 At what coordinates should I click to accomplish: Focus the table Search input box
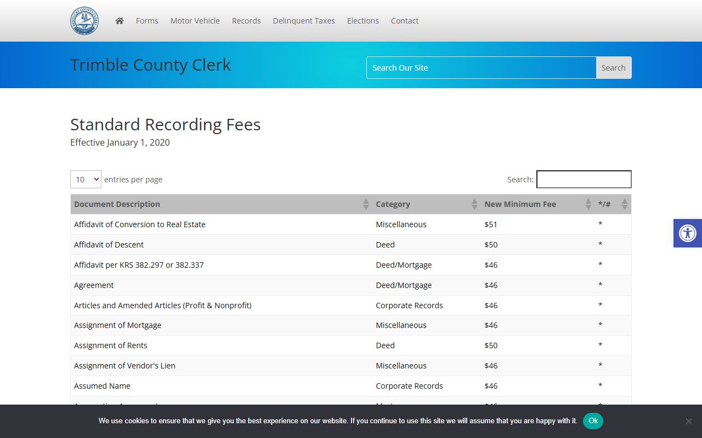(x=584, y=179)
